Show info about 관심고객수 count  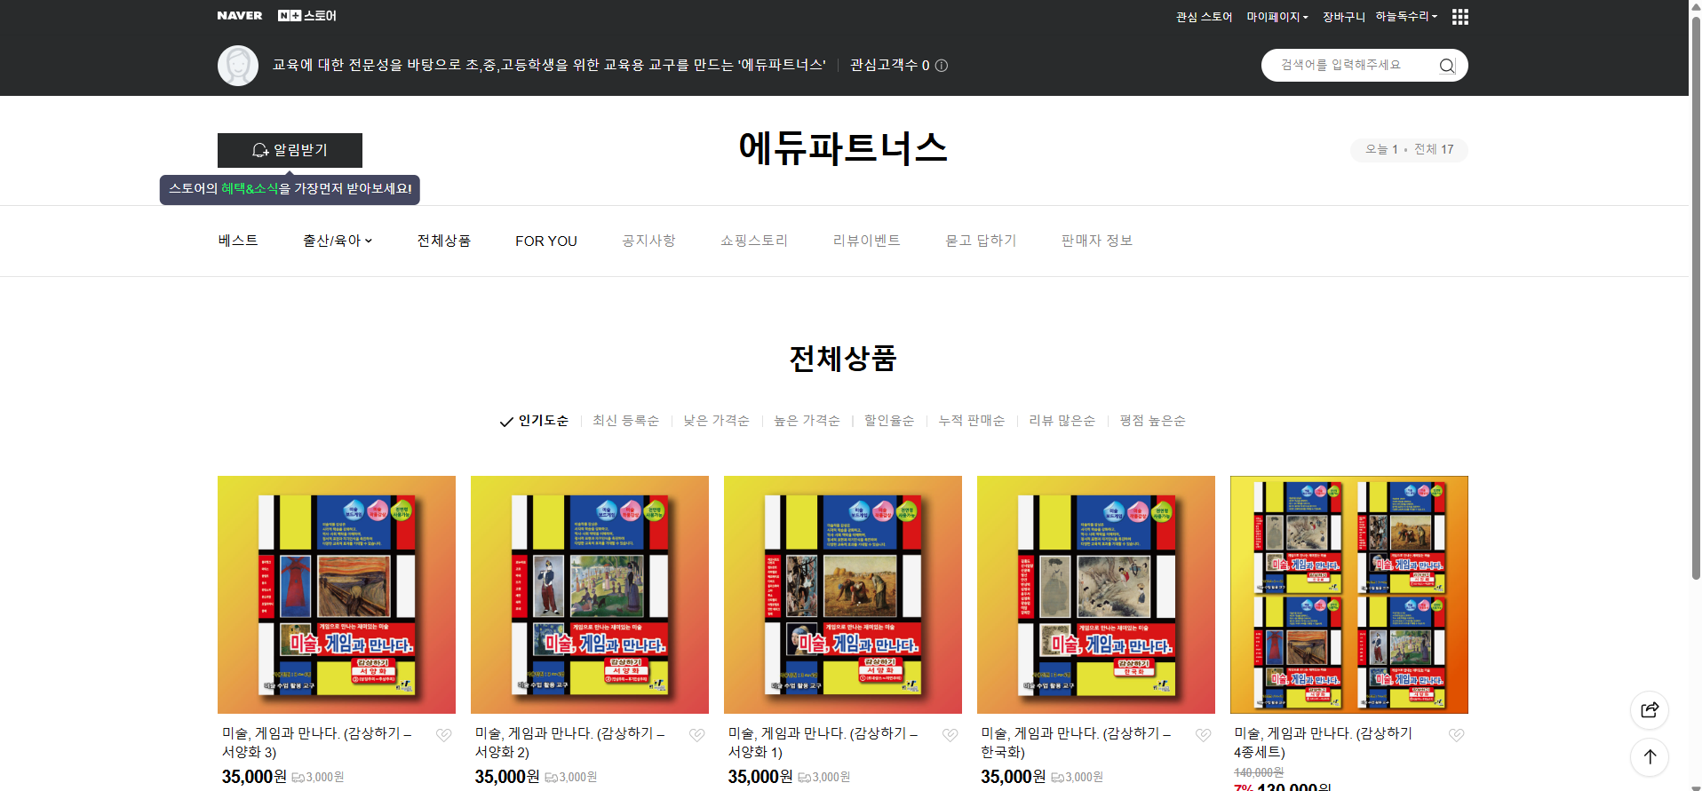point(942,66)
